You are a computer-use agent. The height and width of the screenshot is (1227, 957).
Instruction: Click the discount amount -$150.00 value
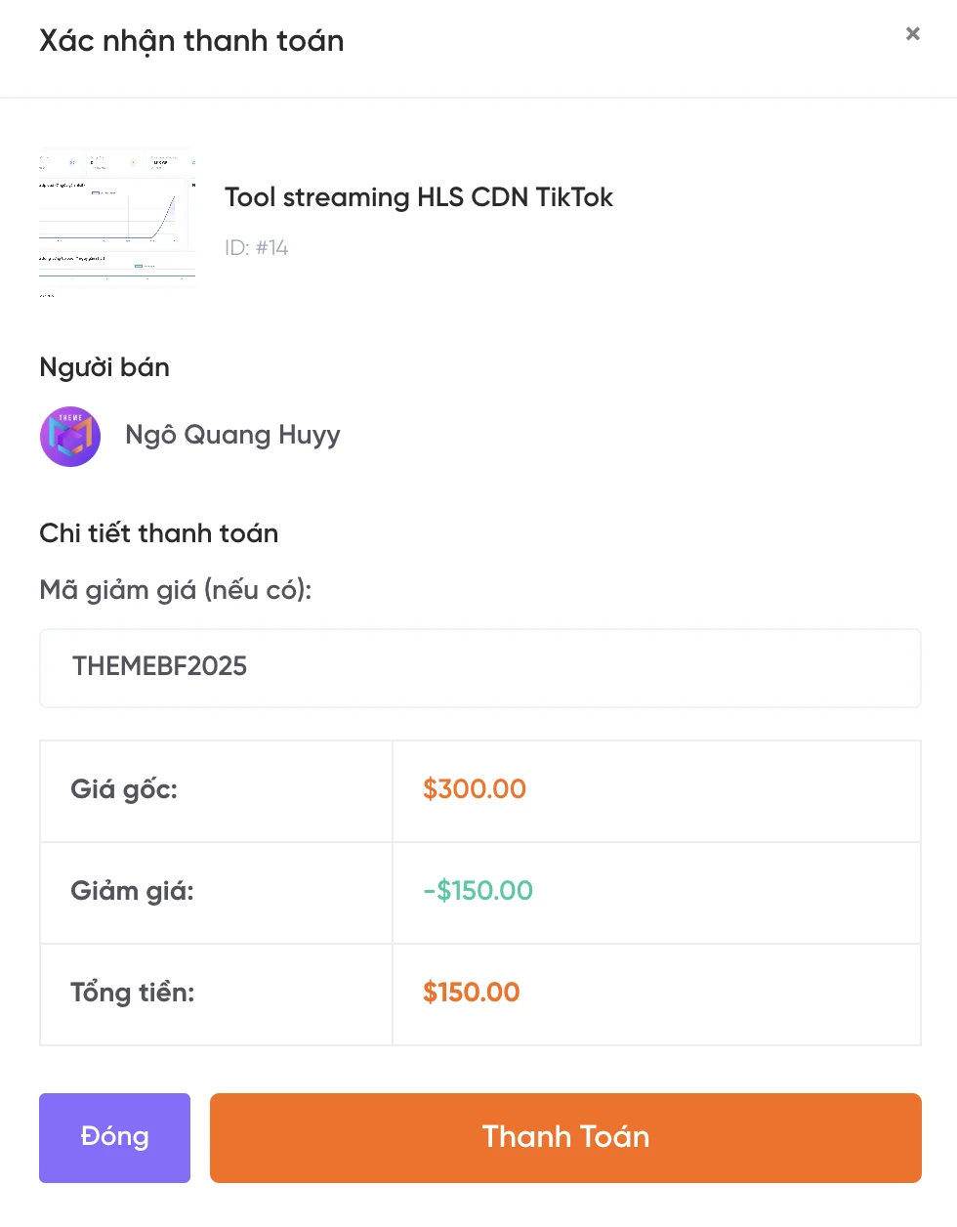tap(478, 891)
